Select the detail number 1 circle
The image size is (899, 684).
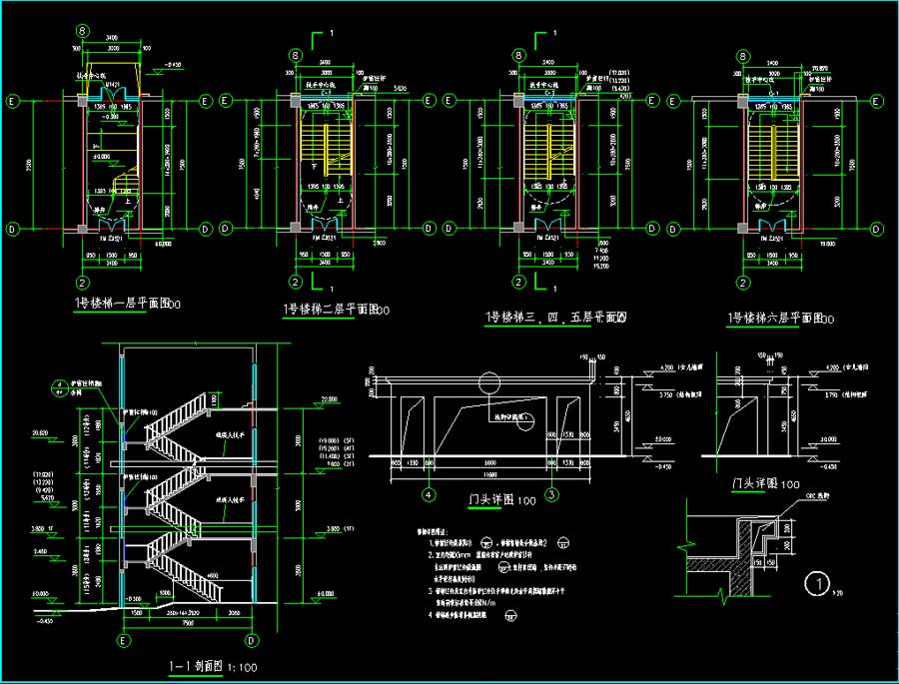[x=817, y=584]
